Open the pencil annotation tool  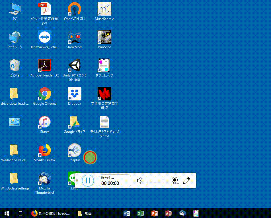186,181
